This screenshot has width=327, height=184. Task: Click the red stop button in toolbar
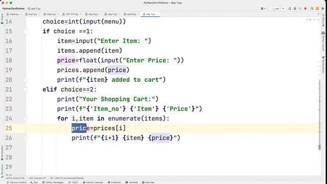coord(306,9)
